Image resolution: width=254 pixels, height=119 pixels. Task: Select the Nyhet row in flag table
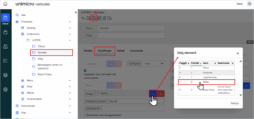click(206, 82)
